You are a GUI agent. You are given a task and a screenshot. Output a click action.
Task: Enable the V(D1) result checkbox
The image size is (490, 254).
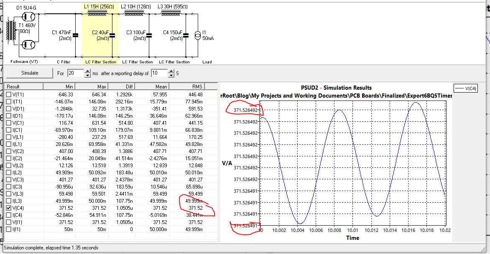(8, 109)
